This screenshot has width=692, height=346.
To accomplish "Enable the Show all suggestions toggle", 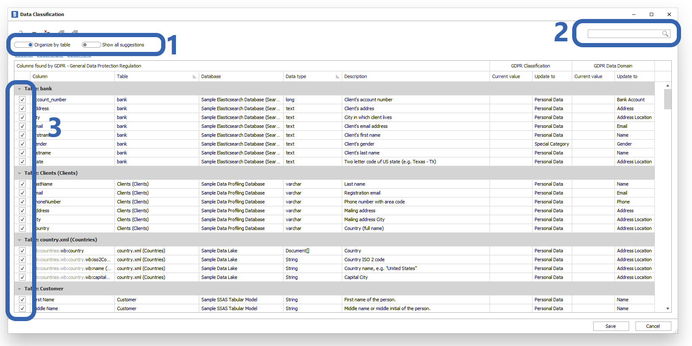I will [x=91, y=45].
